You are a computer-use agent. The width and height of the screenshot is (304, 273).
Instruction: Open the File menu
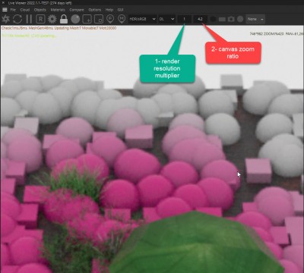(x=13, y=10)
